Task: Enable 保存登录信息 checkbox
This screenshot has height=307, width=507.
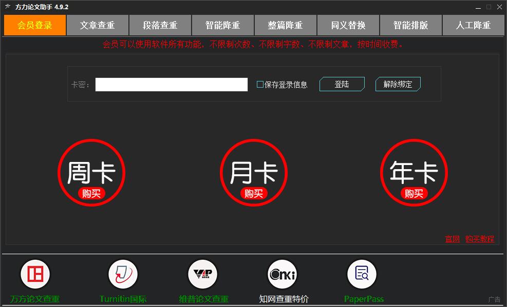Action: [260, 85]
